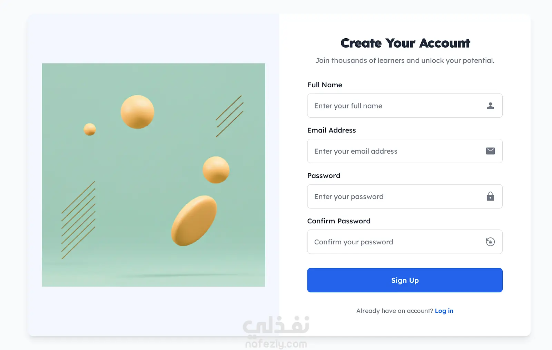The image size is (552, 350).
Task: Click the circular lock-reset icon in Confirm field
Action: point(490,242)
